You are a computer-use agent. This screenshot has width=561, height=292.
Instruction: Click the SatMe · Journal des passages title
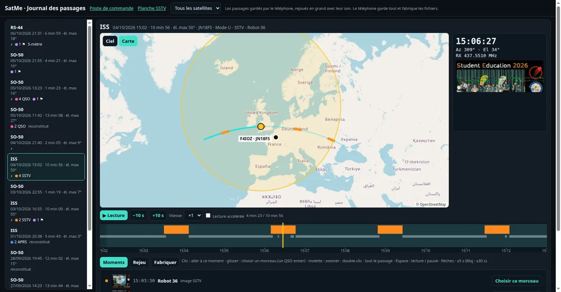(45, 8)
